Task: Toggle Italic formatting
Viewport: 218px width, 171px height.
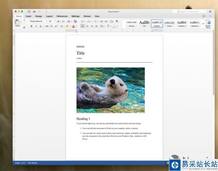Action: click(36, 26)
